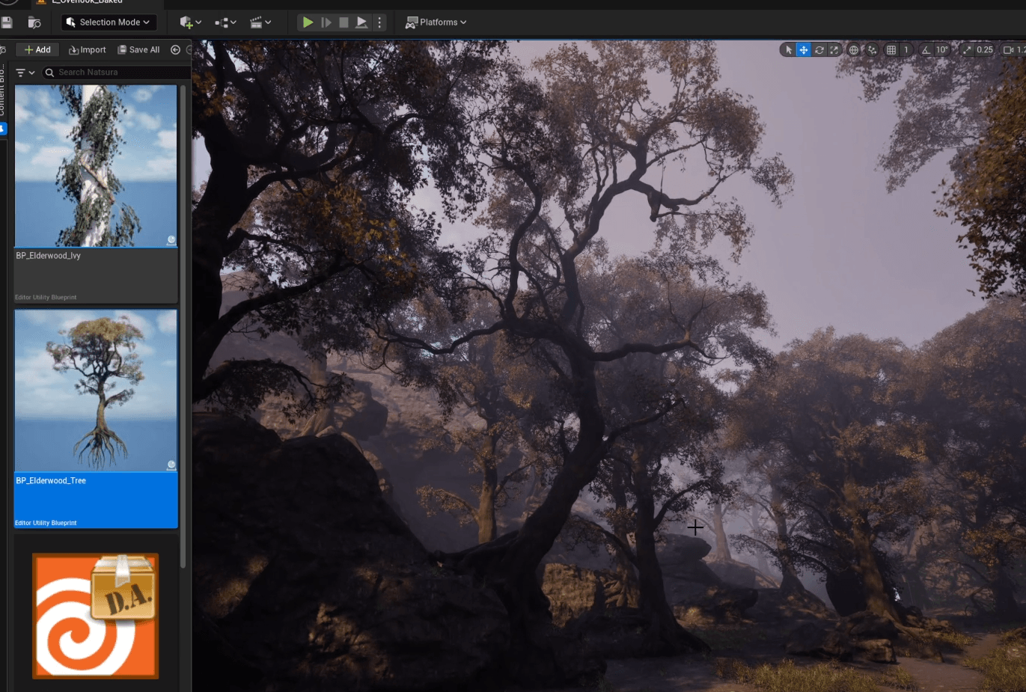
Task: Open the Blueprints dropdown in toolbar
Action: click(225, 22)
